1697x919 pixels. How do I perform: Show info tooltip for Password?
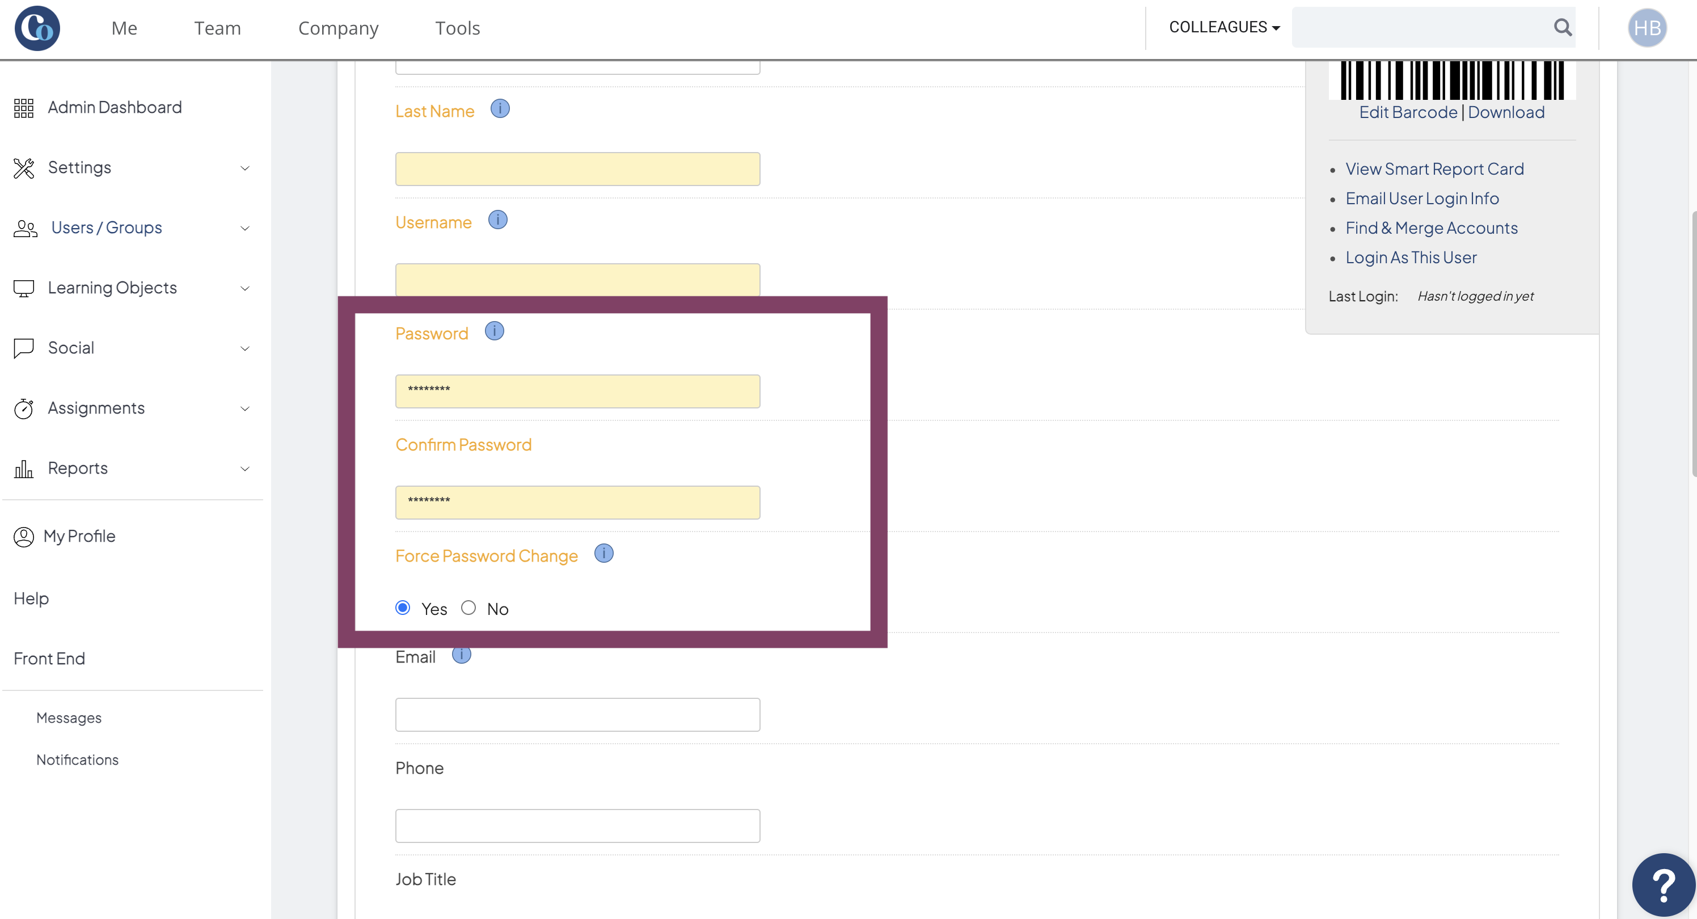494,331
